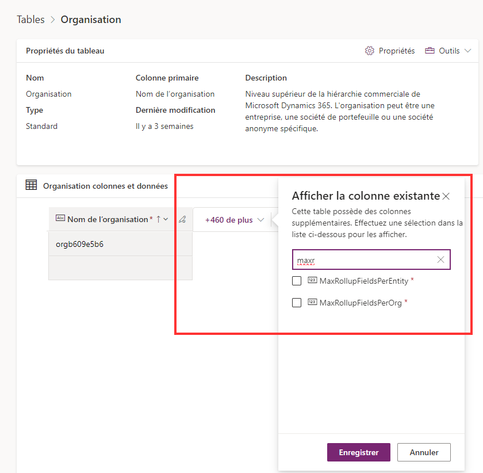
Task: Expand the +460 de plus column dropdown
Action: pos(262,219)
